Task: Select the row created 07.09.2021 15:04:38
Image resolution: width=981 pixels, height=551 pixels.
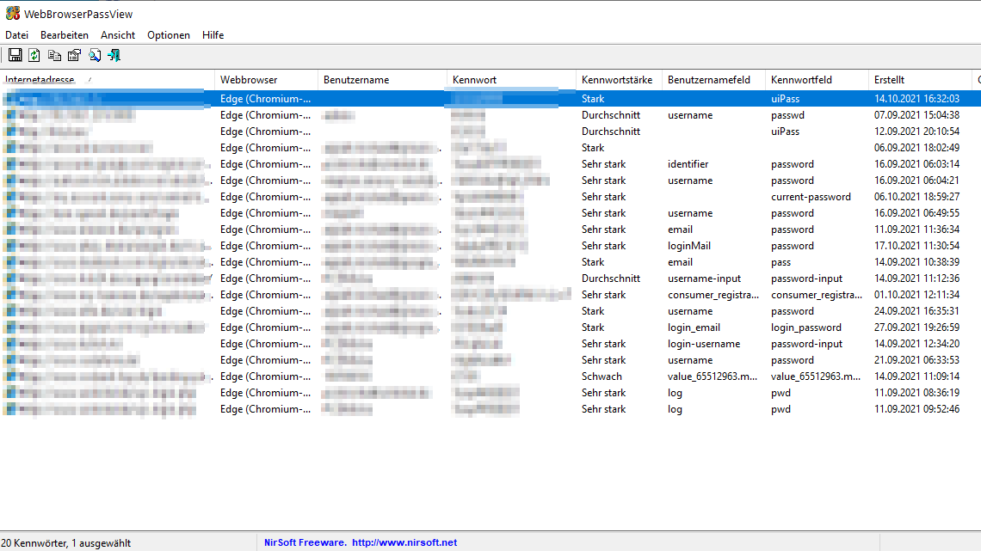Action: pos(490,115)
